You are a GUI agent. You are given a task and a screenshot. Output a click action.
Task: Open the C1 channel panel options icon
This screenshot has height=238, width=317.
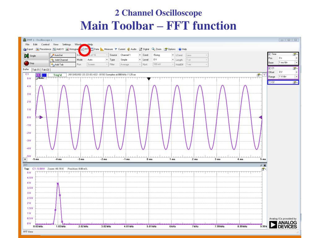click(295, 68)
